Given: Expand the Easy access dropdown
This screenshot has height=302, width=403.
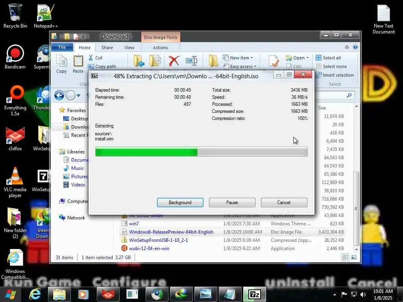Looking at the screenshot, I should tap(240, 66).
